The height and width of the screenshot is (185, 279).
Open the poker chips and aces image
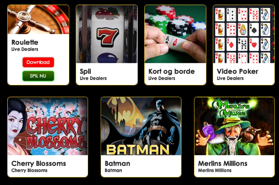click(175, 34)
